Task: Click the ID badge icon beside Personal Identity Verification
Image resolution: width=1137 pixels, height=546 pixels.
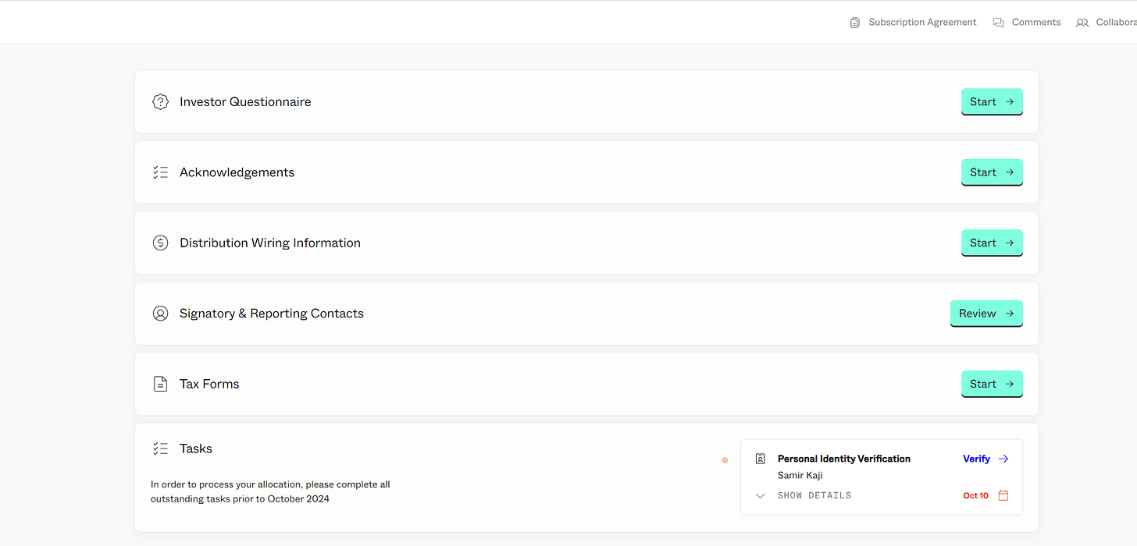Action: 761,459
